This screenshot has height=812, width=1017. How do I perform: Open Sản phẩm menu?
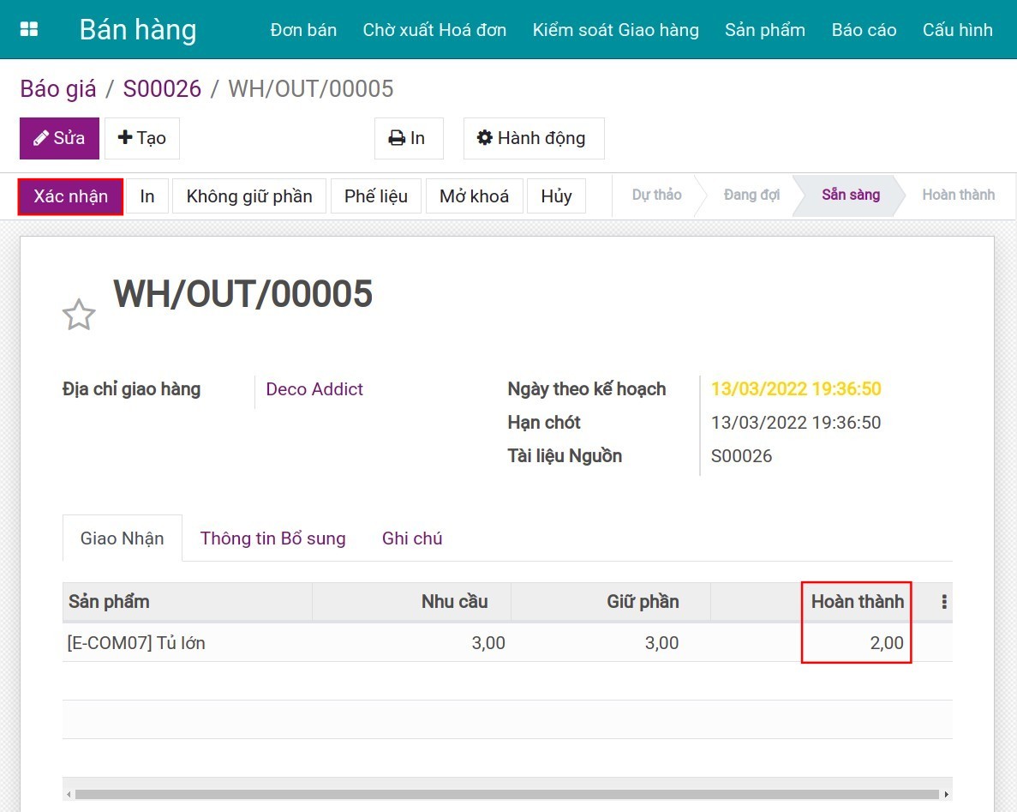pos(765,30)
